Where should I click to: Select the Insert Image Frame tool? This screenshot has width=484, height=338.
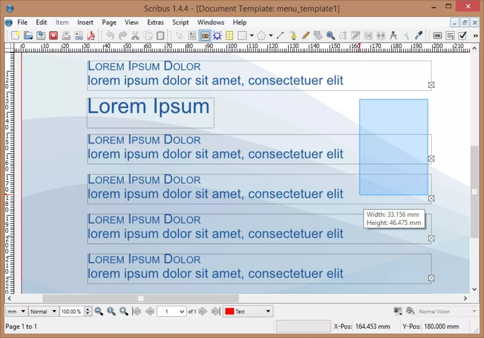pyautogui.click(x=205, y=35)
